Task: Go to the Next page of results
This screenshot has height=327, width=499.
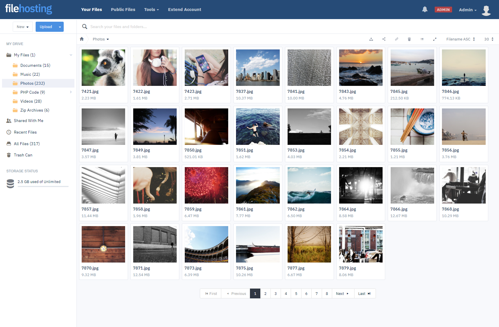Action: (343, 294)
